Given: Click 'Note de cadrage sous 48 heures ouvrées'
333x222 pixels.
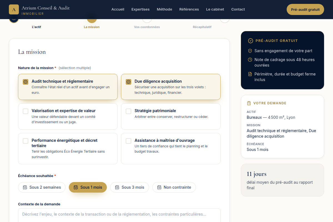Looking at the screenshot, I should [x=284, y=62].
